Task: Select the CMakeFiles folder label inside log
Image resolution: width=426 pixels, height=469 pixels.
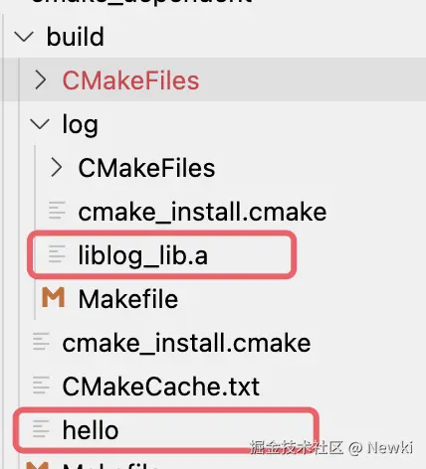Action: [146, 168]
